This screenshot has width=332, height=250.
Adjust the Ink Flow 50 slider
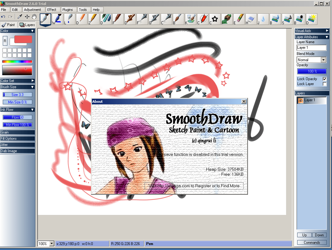point(18,117)
